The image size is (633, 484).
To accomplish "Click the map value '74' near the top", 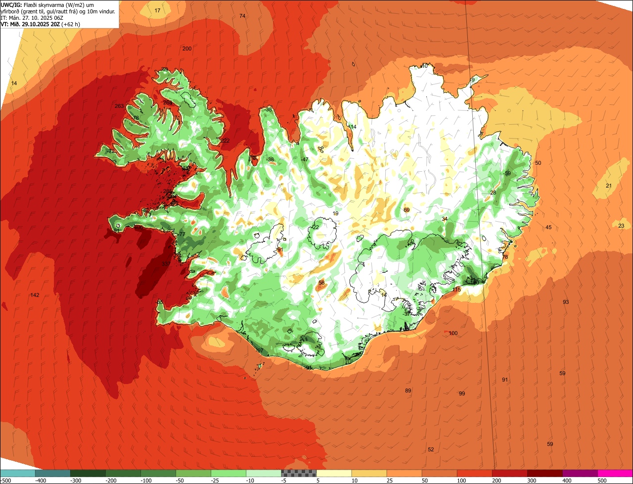I will pyautogui.click(x=242, y=16).
